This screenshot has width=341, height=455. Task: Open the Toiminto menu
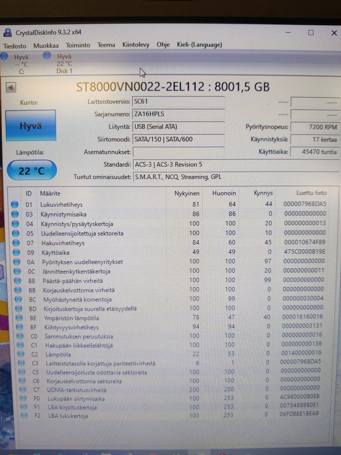point(78,45)
